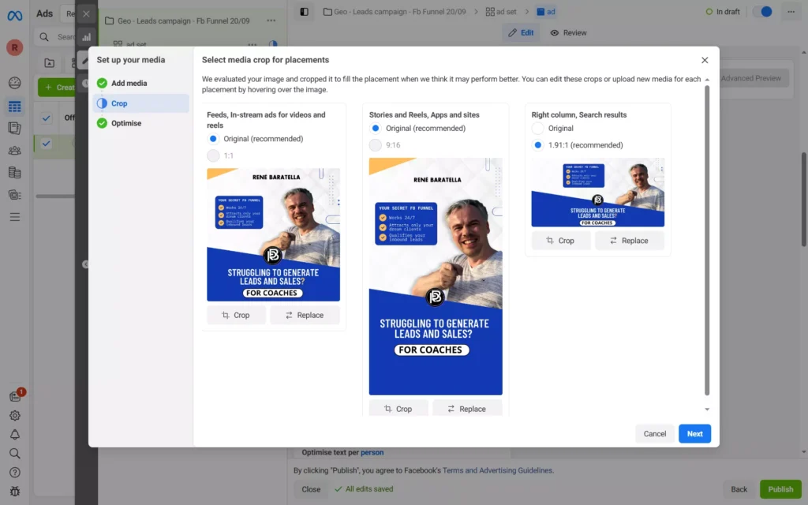Image resolution: width=808 pixels, height=505 pixels.
Task: Open the more options ellipsis menu top right
Action: (791, 12)
